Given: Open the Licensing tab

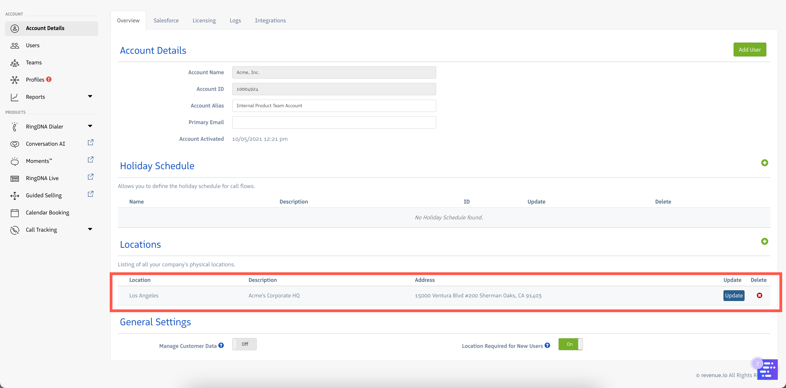Looking at the screenshot, I should click(x=204, y=20).
